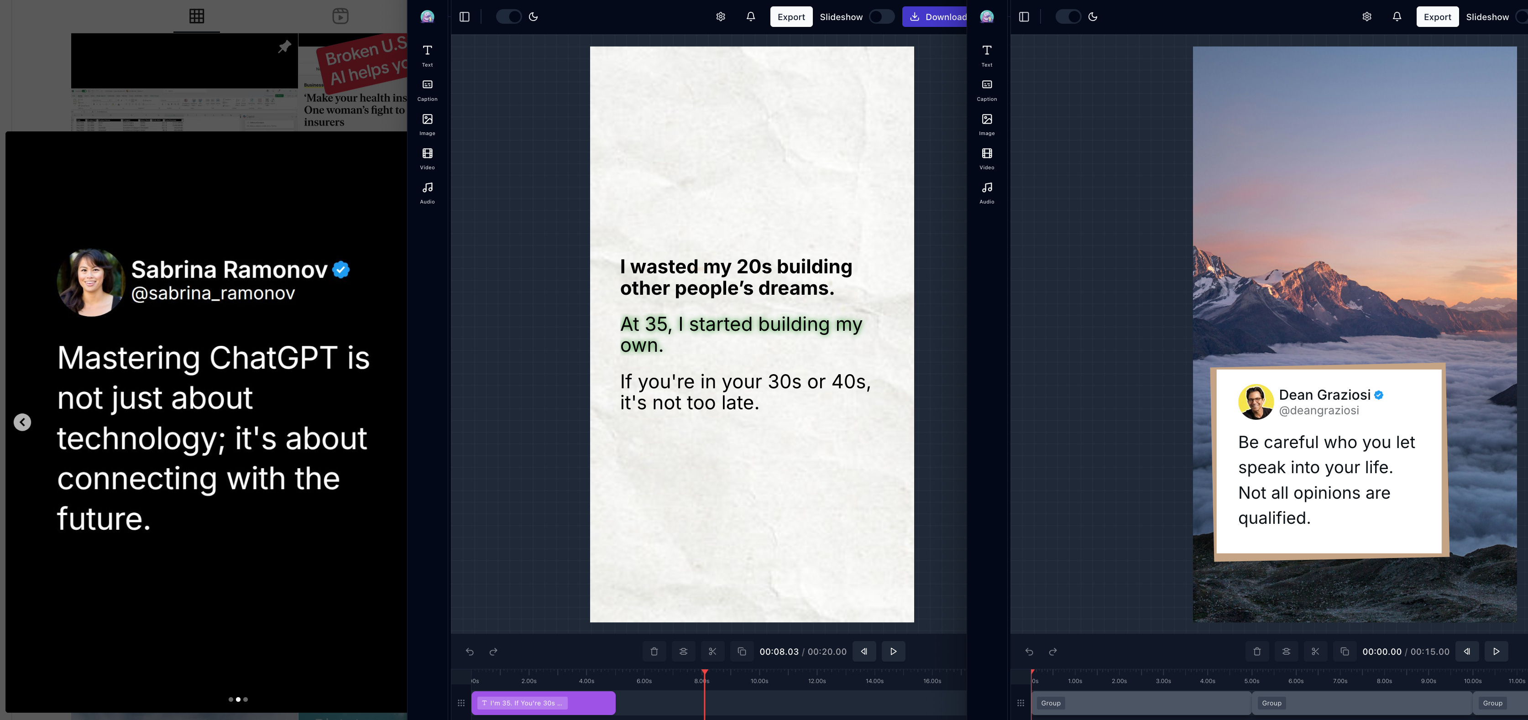Image resolution: width=1528 pixels, height=720 pixels.
Task: Click Export button in right editor
Action: [x=1437, y=16]
